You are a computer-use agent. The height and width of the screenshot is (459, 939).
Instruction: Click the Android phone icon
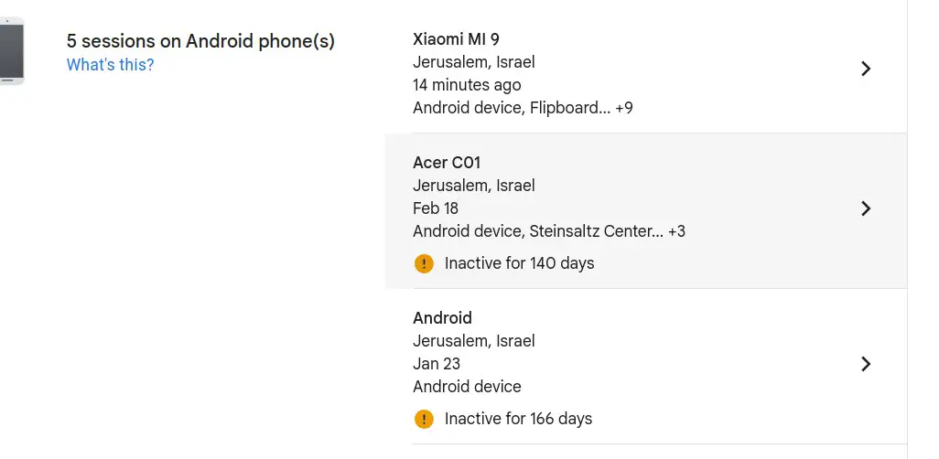(x=12, y=52)
